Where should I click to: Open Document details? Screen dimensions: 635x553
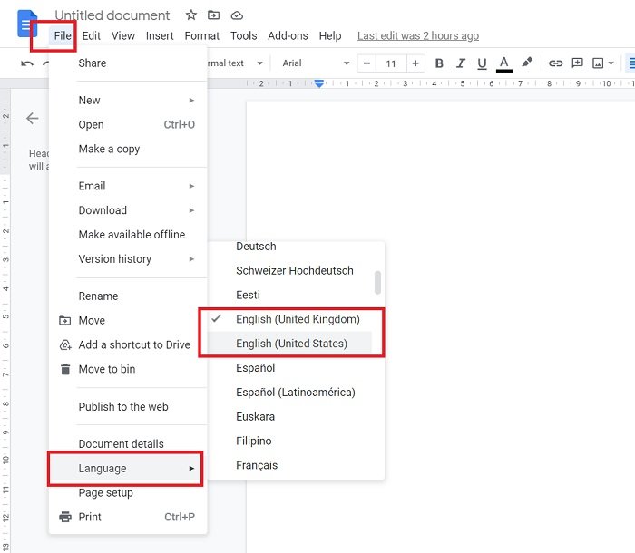(128, 443)
